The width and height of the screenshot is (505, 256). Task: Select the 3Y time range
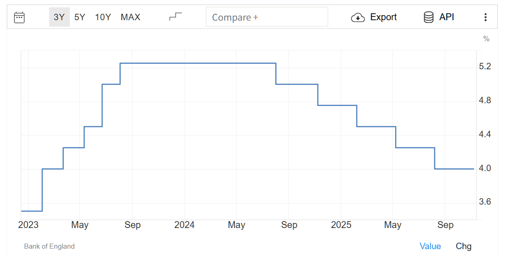coord(59,17)
